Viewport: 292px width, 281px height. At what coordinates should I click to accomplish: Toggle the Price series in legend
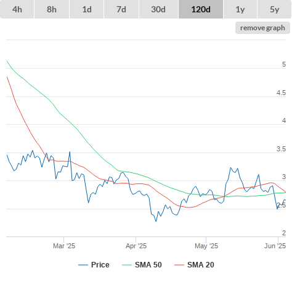(x=100, y=265)
